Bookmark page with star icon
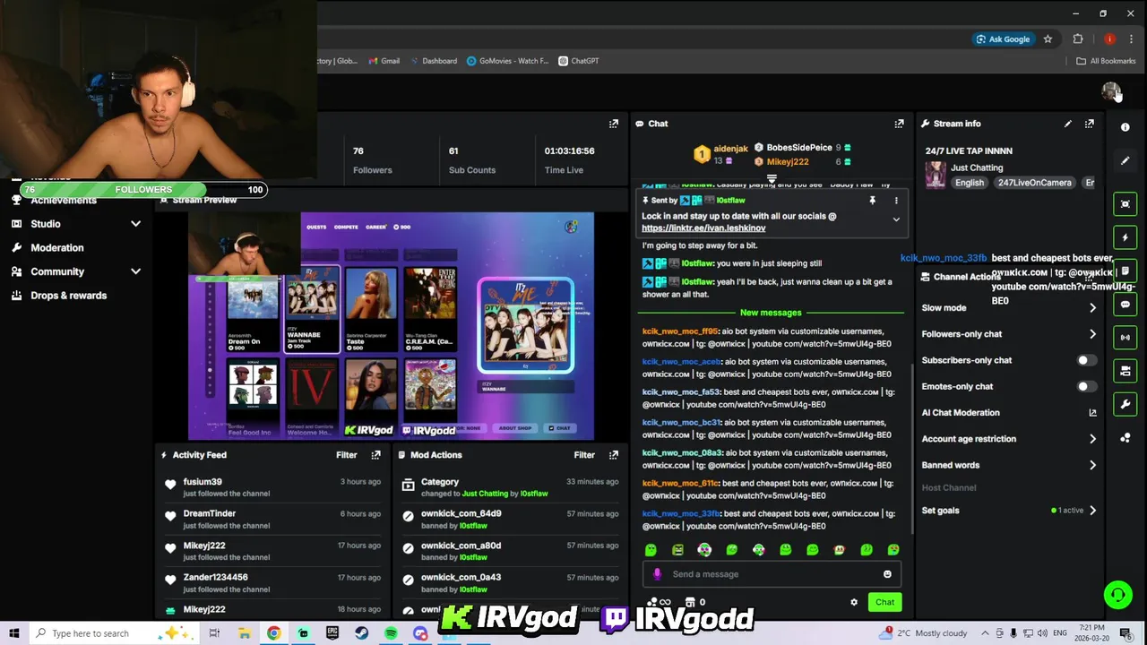Image resolution: width=1147 pixels, height=645 pixels. (x=1048, y=39)
